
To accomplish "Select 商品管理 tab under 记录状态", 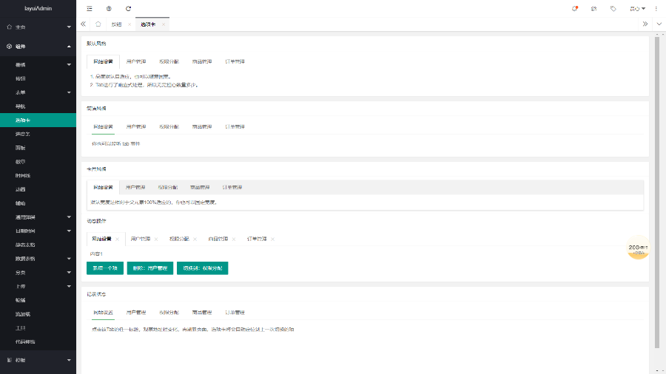I will coord(202,313).
